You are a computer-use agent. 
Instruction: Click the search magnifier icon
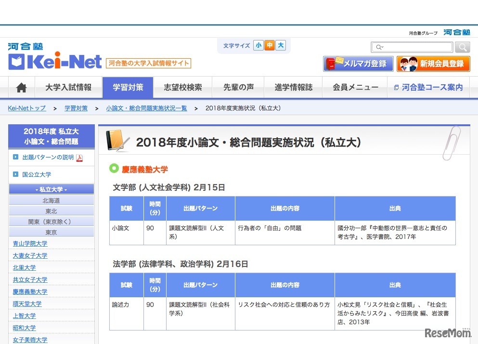tap(462, 47)
